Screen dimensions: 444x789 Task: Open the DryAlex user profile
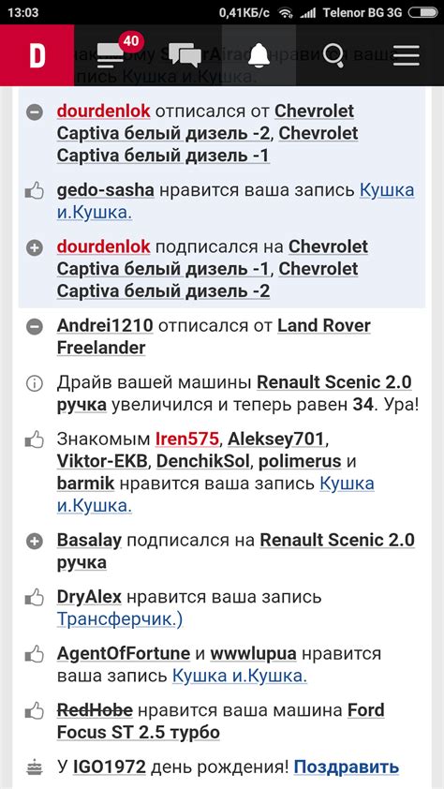pyautogui.click(x=89, y=597)
